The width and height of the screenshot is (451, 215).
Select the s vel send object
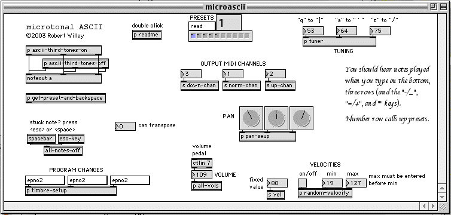tap(276, 195)
